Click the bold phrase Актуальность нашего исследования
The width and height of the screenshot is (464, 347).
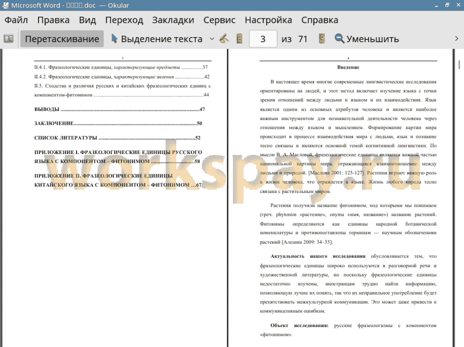[x=318, y=256]
